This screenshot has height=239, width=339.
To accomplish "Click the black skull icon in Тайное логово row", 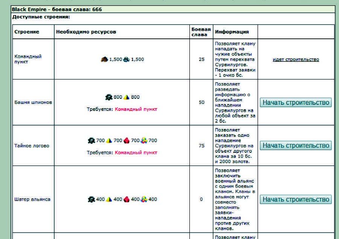I will [92, 141].
